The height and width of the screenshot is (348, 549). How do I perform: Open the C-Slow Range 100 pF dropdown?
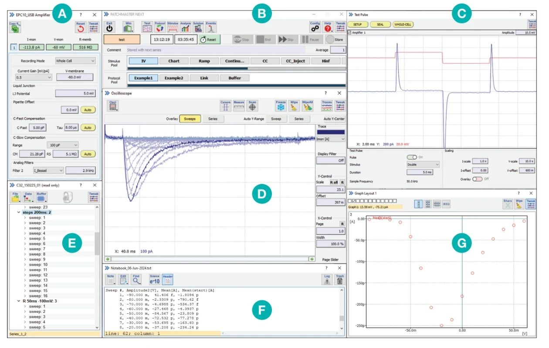64,144
